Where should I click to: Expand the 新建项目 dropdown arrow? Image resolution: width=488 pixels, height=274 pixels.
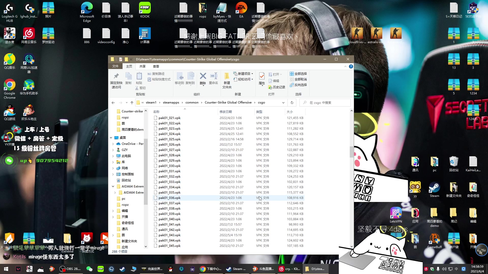[252, 74]
